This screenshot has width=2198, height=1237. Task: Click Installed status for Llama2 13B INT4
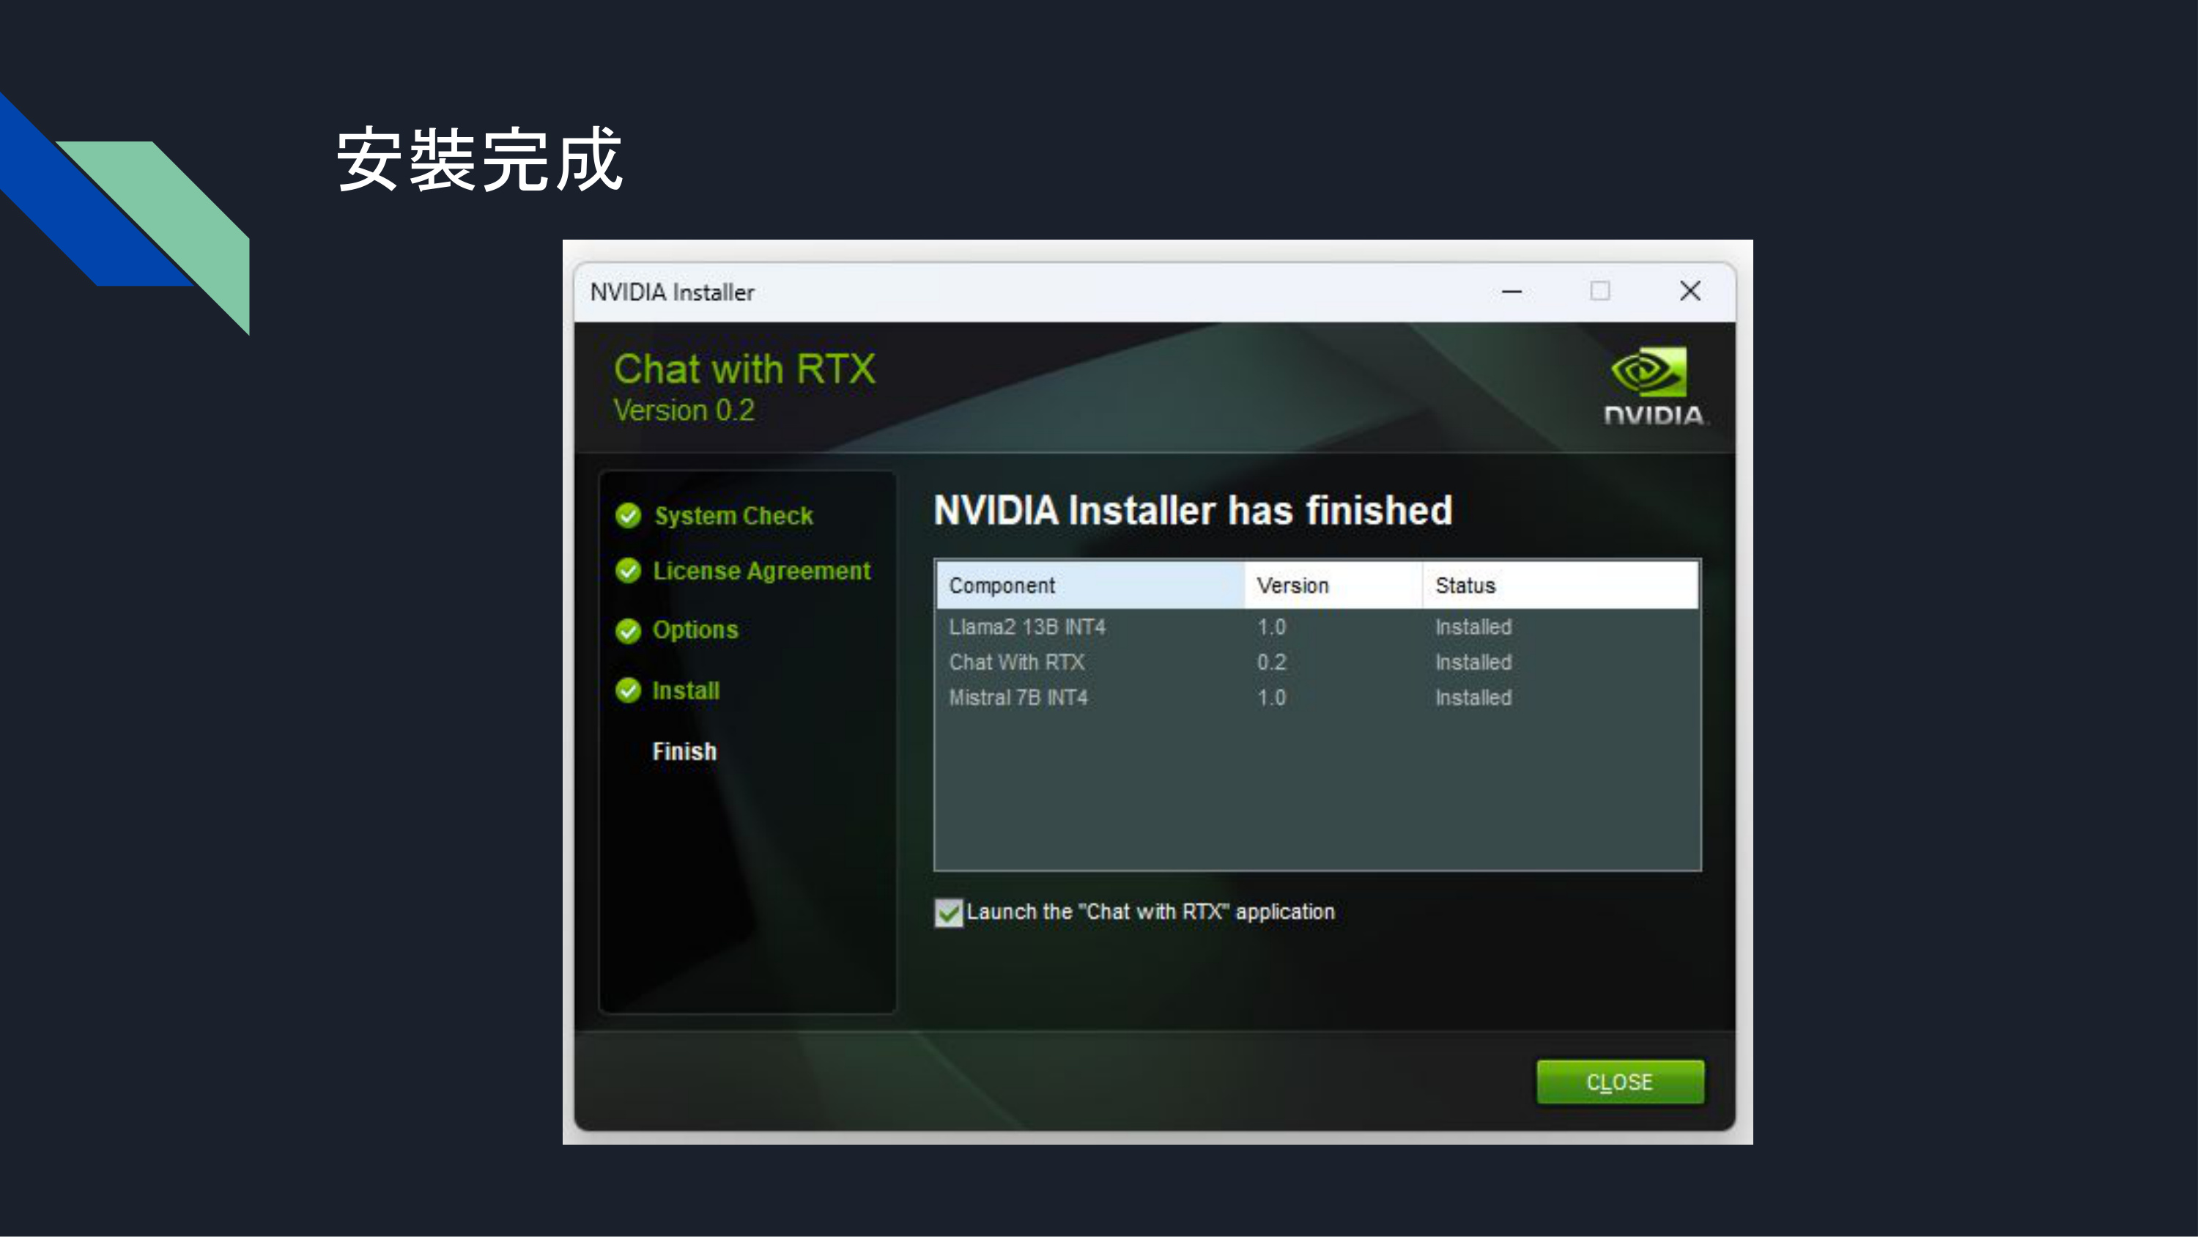[1473, 627]
